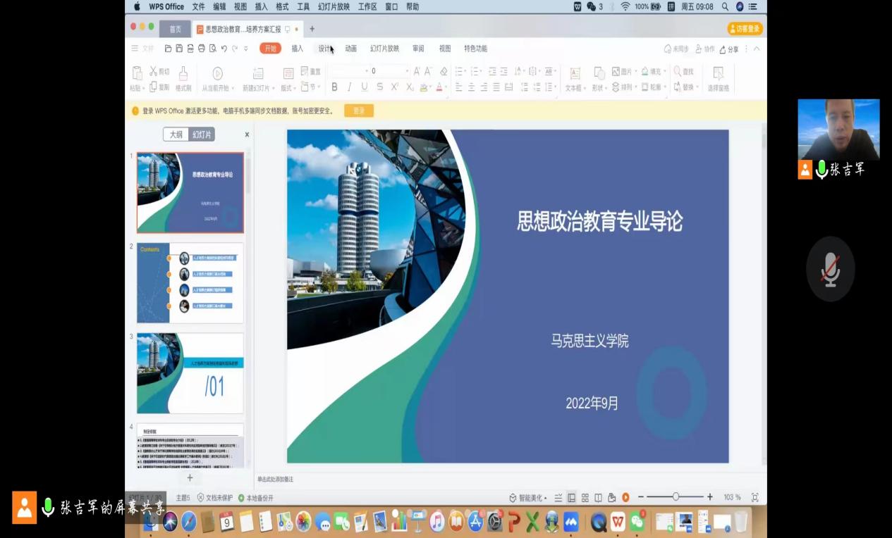Image resolution: width=892 pixels, height=538 pixels.
Task: Expand the font size dropdown
Action: 406,71
